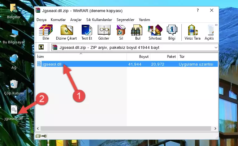This screenshot has width=238, height=146.
Task: Sort by the Paket column header
Action: pos(164,57)
